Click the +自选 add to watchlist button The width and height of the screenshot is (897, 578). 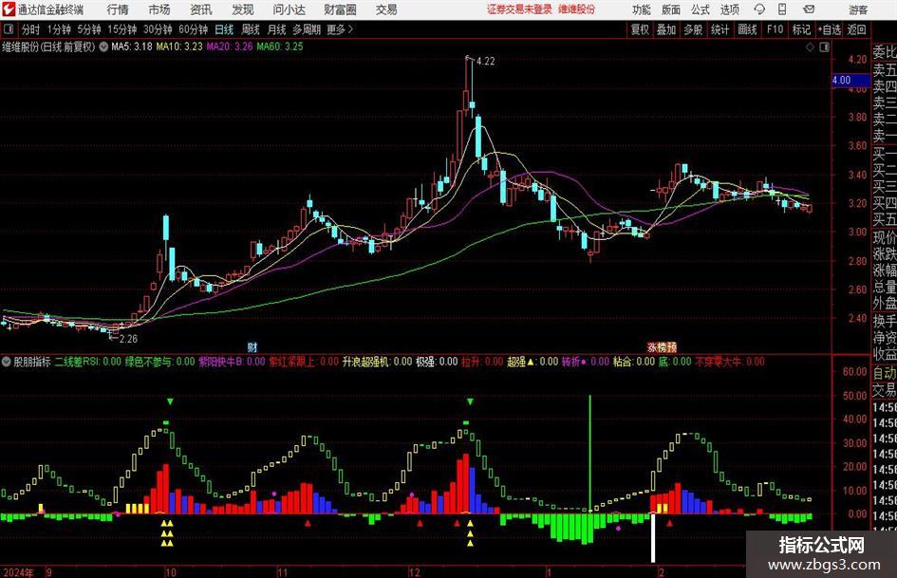(x=829, y=29)
